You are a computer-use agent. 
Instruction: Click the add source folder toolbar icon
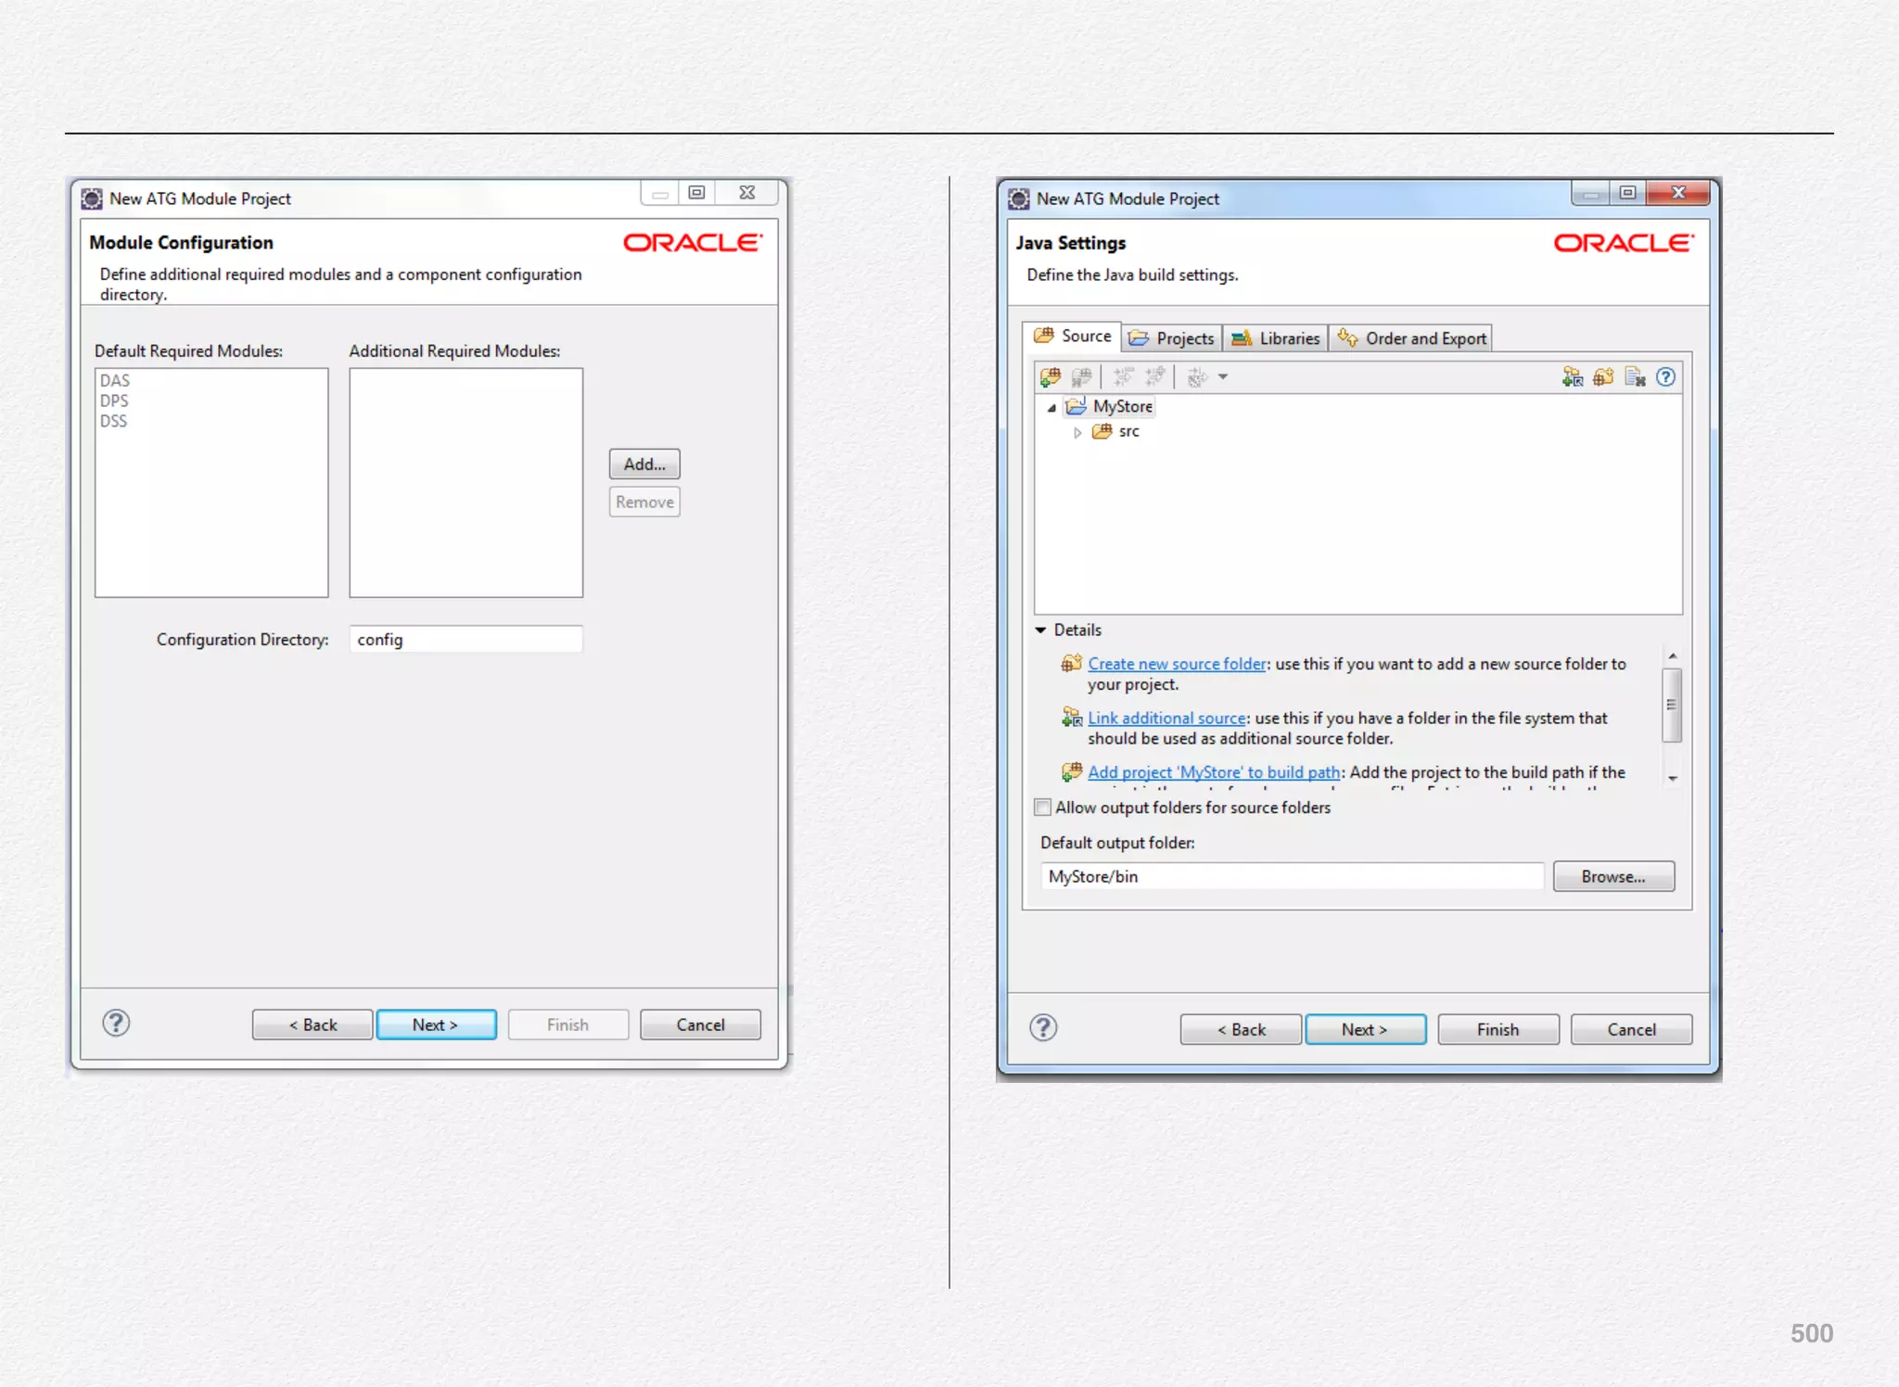(x=1051, y=377)
